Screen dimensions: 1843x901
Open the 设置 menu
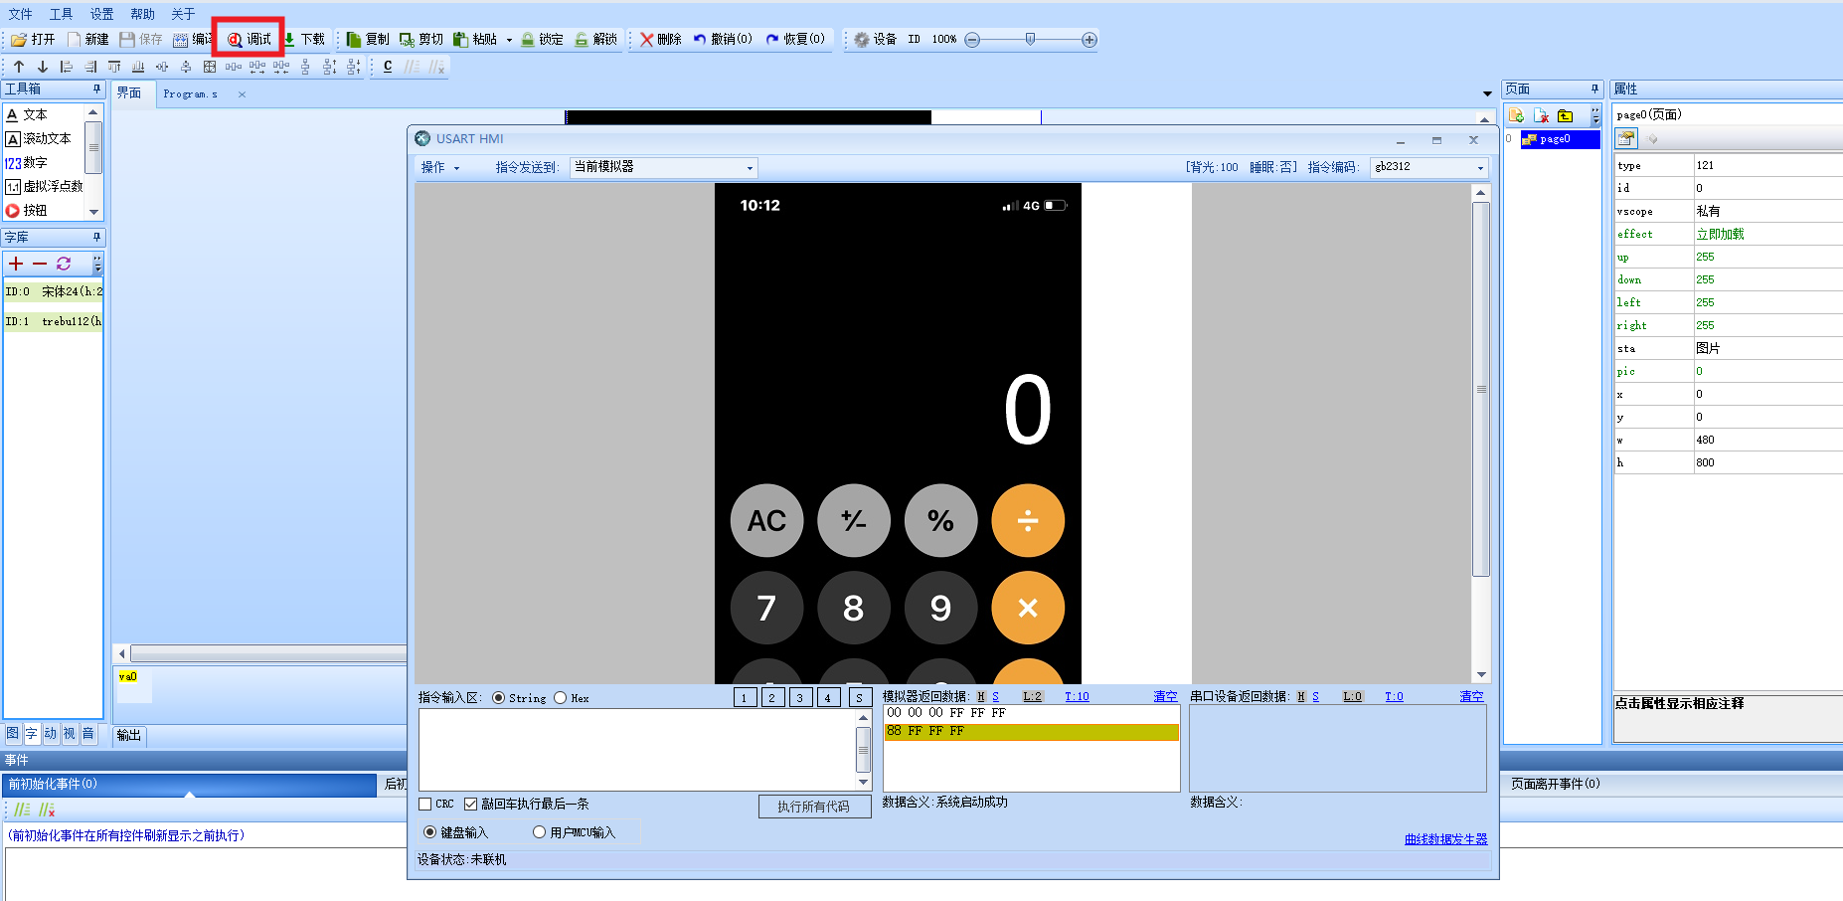(101, 14)
